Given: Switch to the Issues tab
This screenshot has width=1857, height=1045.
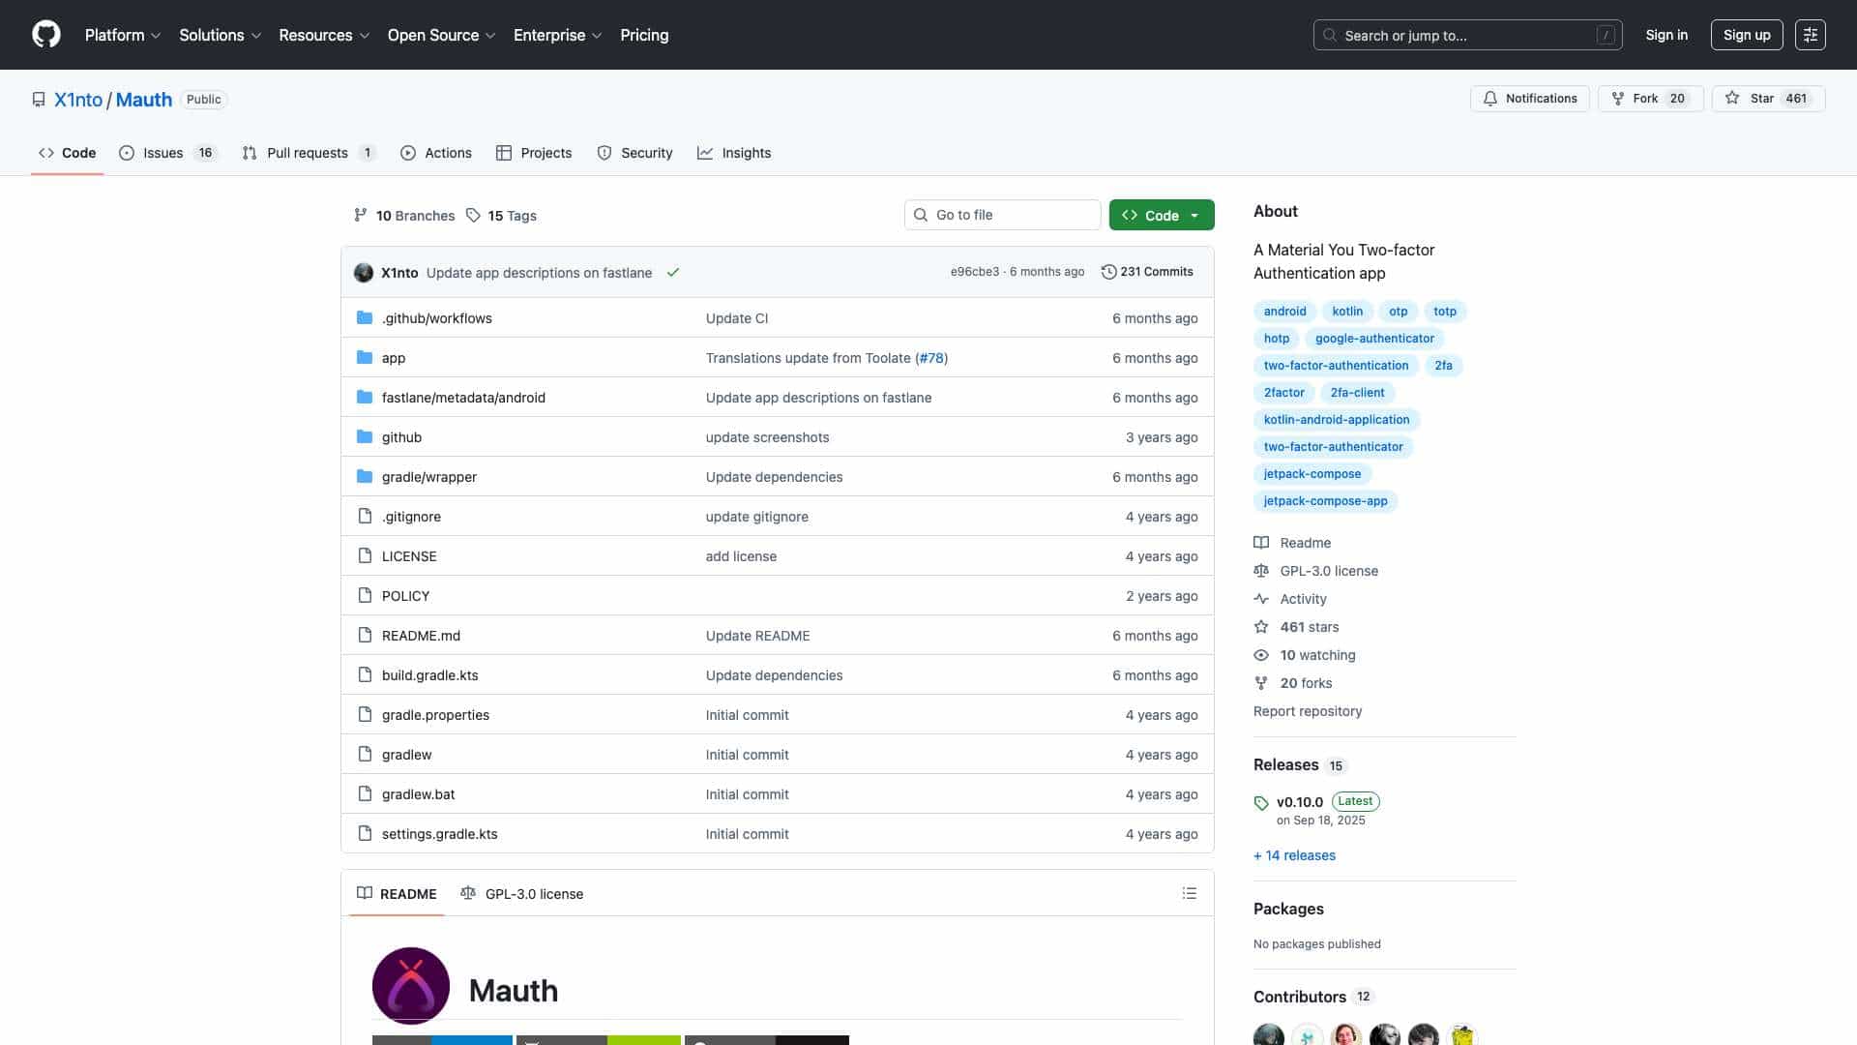Looking at the screenshot, I should pyautogui.click(x=168, y=153).
